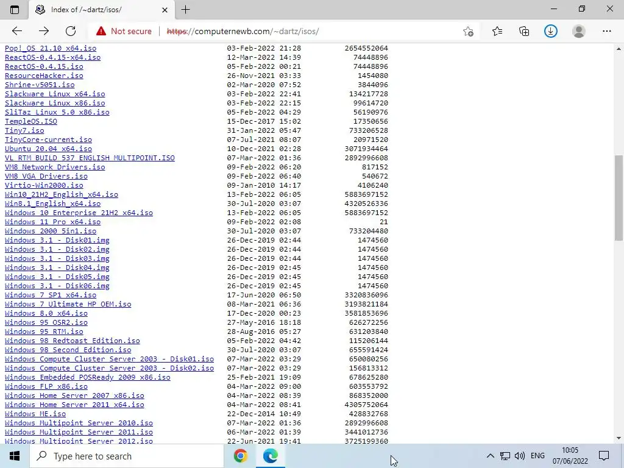Download Windows ME.iso
The width and height of the screenshot is (624, 468).
click(x=35, y=414)
